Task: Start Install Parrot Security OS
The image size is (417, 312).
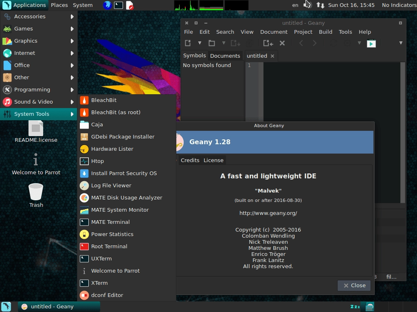Action: click(127, 173)
